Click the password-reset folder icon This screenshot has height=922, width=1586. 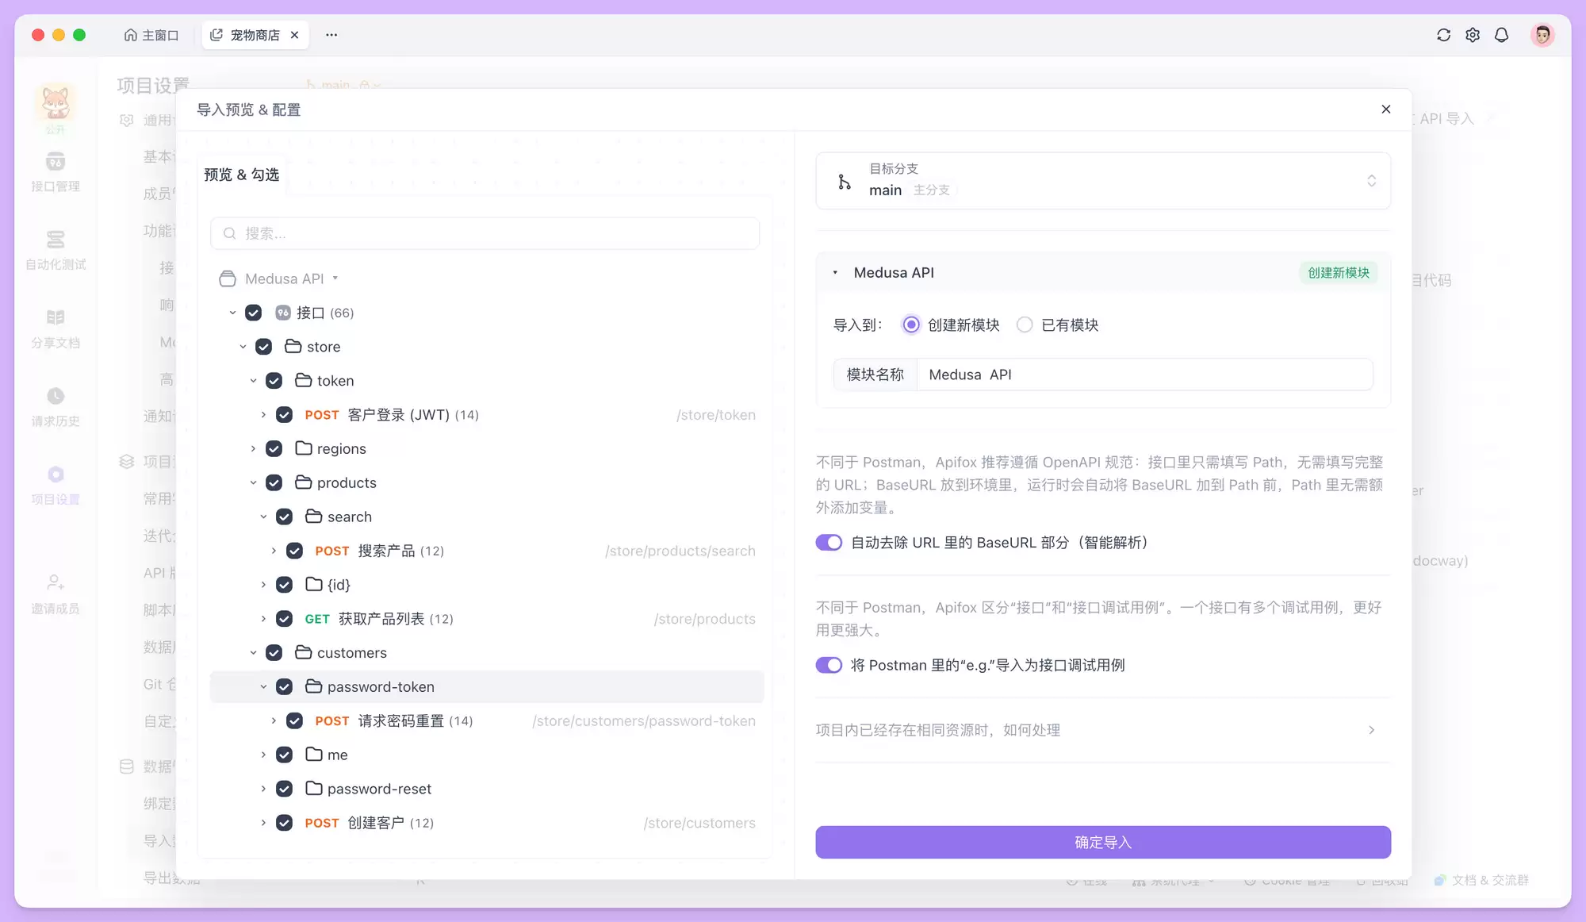313,789
